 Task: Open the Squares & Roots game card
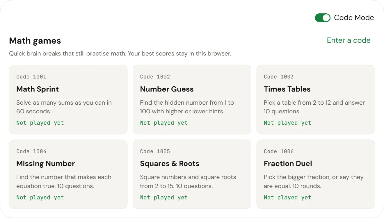(192, 174)
